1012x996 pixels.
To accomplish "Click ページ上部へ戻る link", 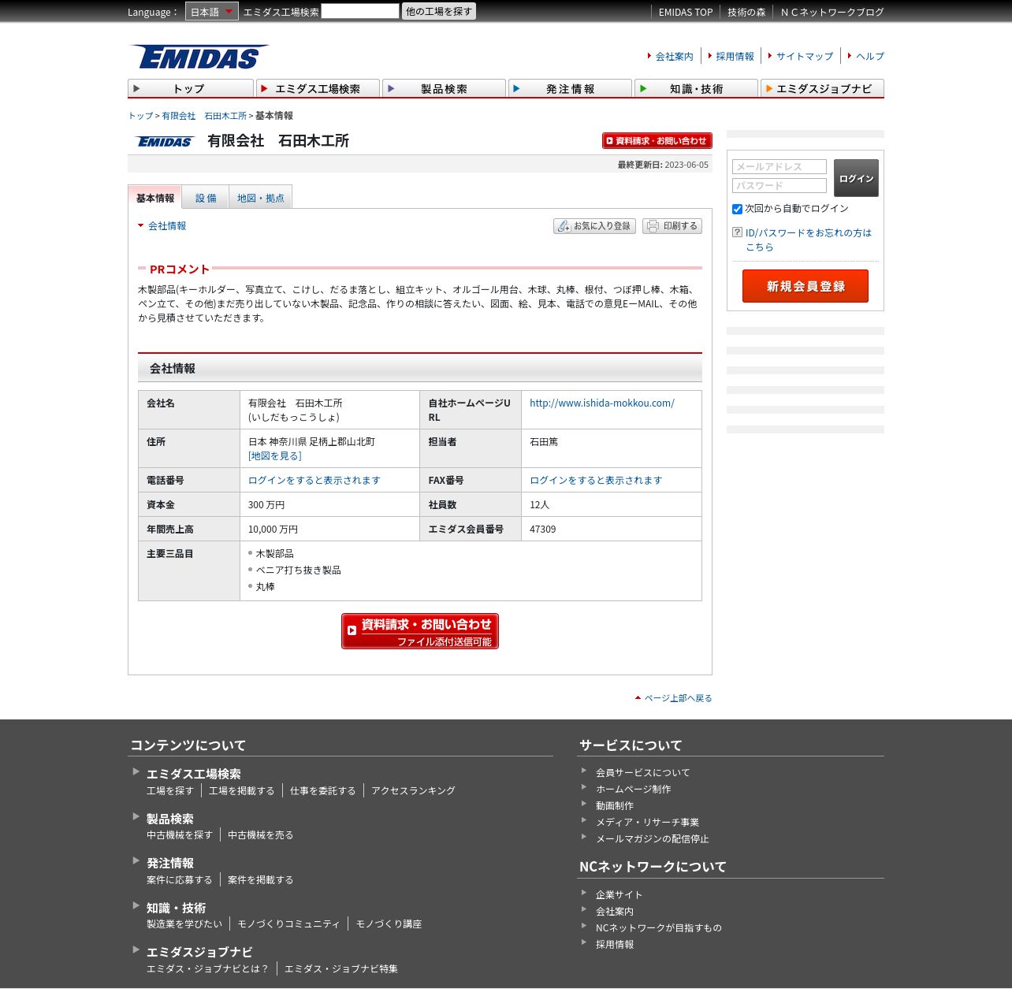I will 678,698.
